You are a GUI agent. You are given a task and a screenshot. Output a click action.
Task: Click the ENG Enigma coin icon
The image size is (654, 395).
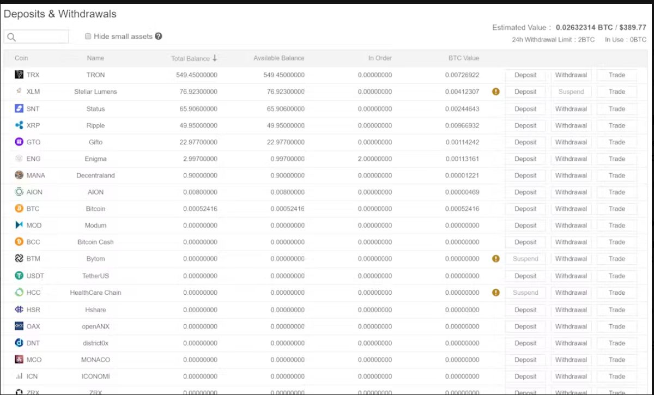coord(19,159)
